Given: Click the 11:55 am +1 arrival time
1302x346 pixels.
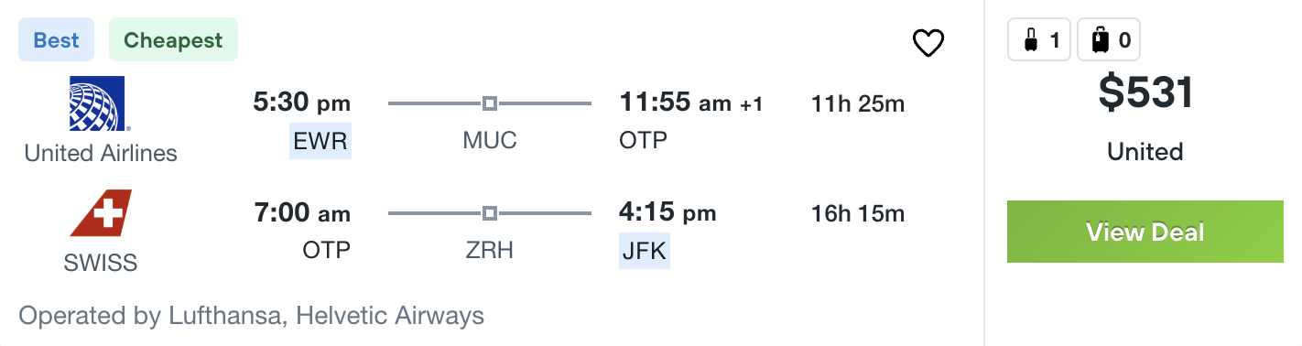Looking at the screenshot, I should (x=691, y=103).
